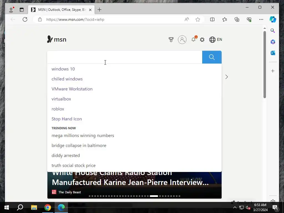284x213 pixels.
Task: Open the Edge profile icon
Action: (x=11, y=10)
